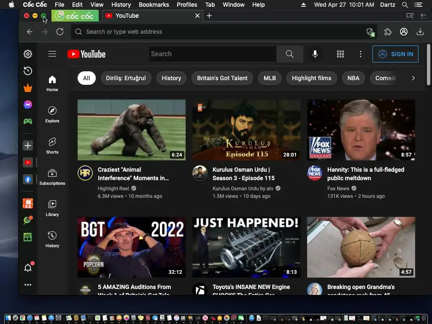Screen dimensions: 432x324
Task: Open YouTube three-dot settings menu
Action: [x=361, y=54]
